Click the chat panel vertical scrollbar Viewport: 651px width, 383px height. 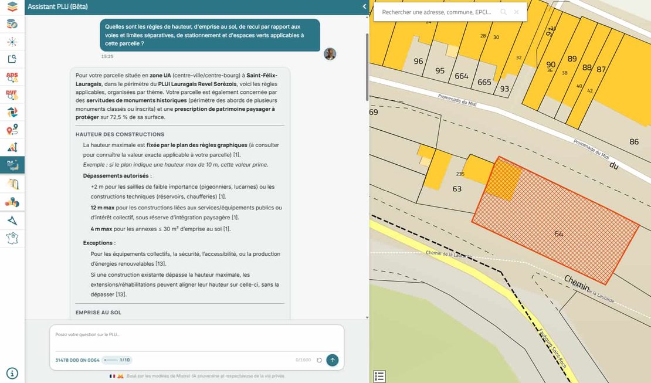(x=367, y=66)
